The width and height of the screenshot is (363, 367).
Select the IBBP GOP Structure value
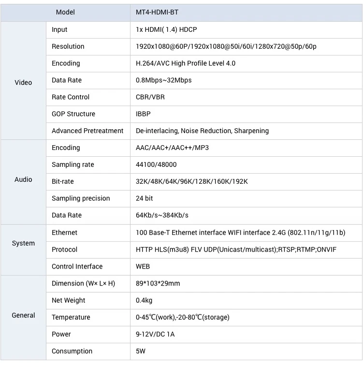click(143, 114)
